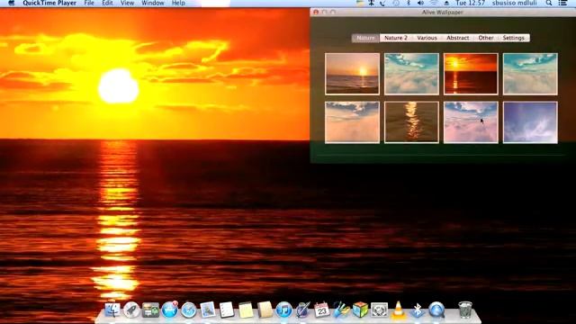Click the Apple menu logo

click(12, 3)
